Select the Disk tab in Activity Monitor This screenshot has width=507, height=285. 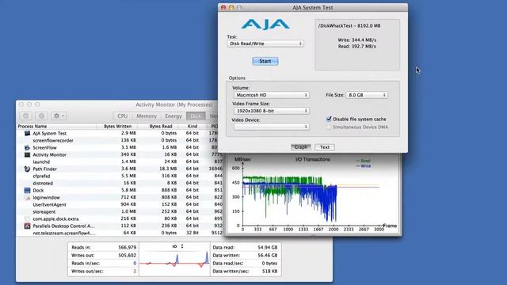tap(196, 116)
